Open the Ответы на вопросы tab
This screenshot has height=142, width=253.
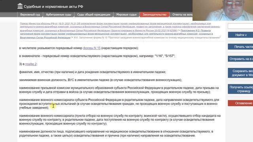pos(181,15)
